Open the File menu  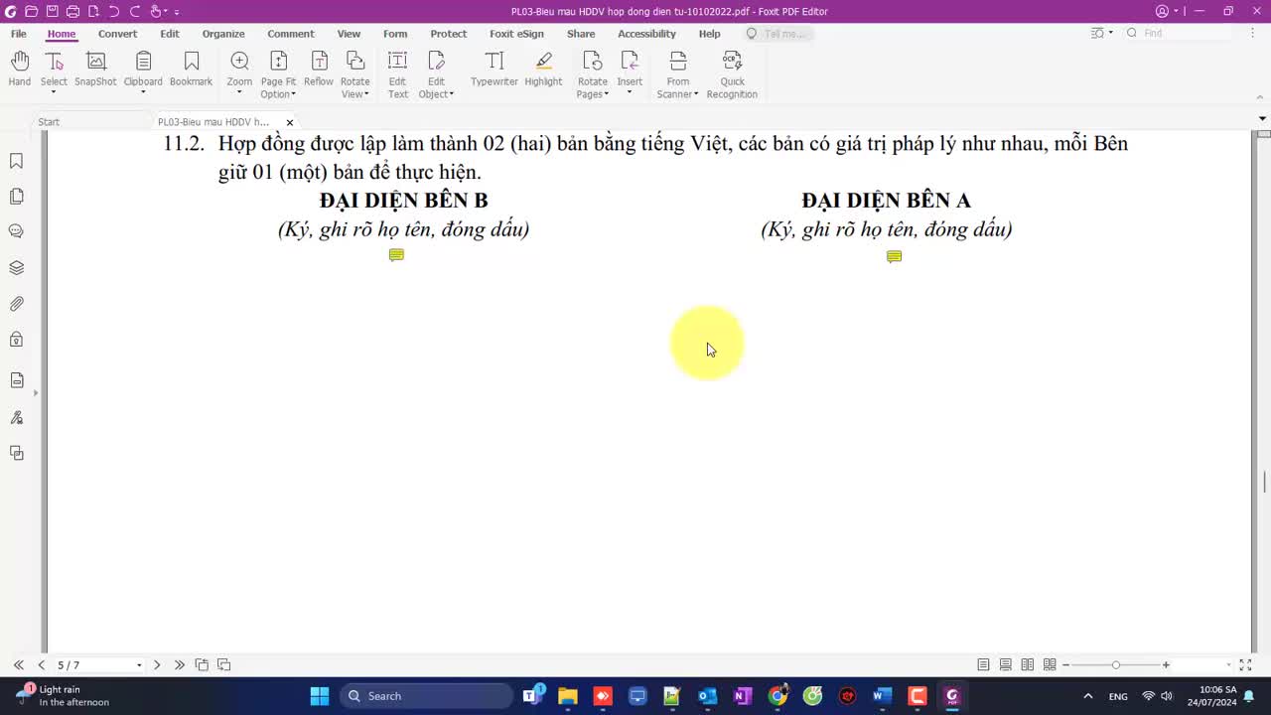19,34
